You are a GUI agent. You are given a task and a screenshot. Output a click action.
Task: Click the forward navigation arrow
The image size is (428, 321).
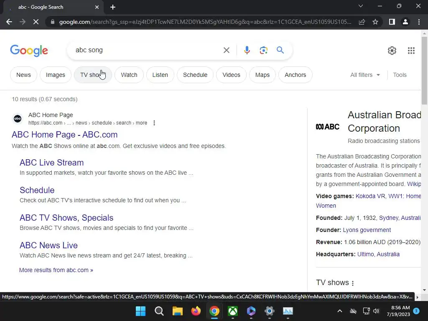point(23,22)
